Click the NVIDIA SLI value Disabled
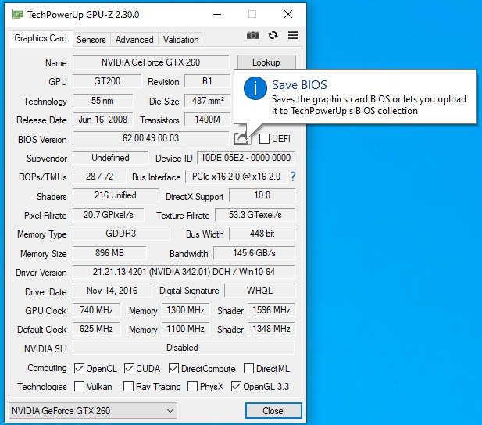This screenshot has width=482, height=425. tap(184, 348)
